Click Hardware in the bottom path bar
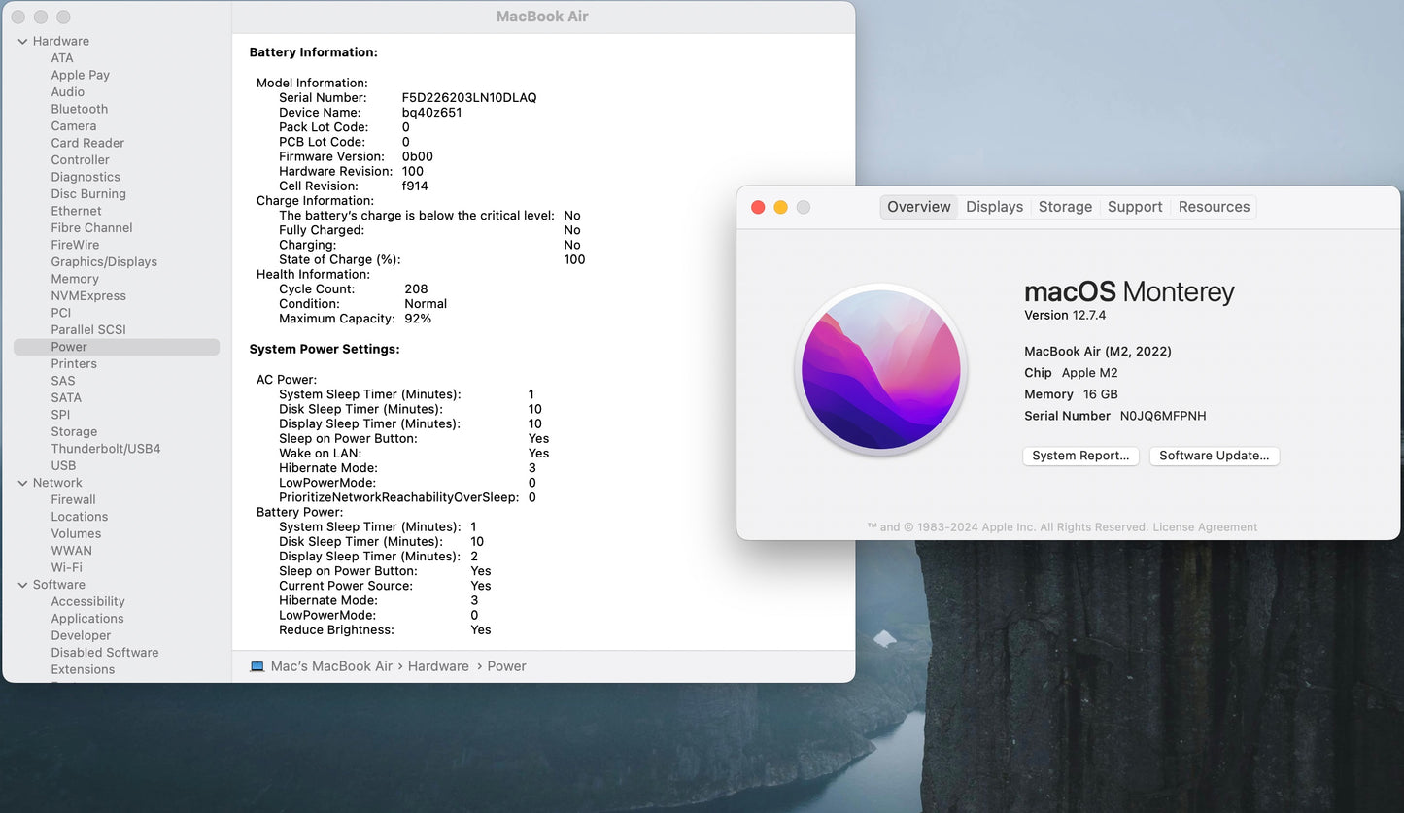 pos(438,666)
